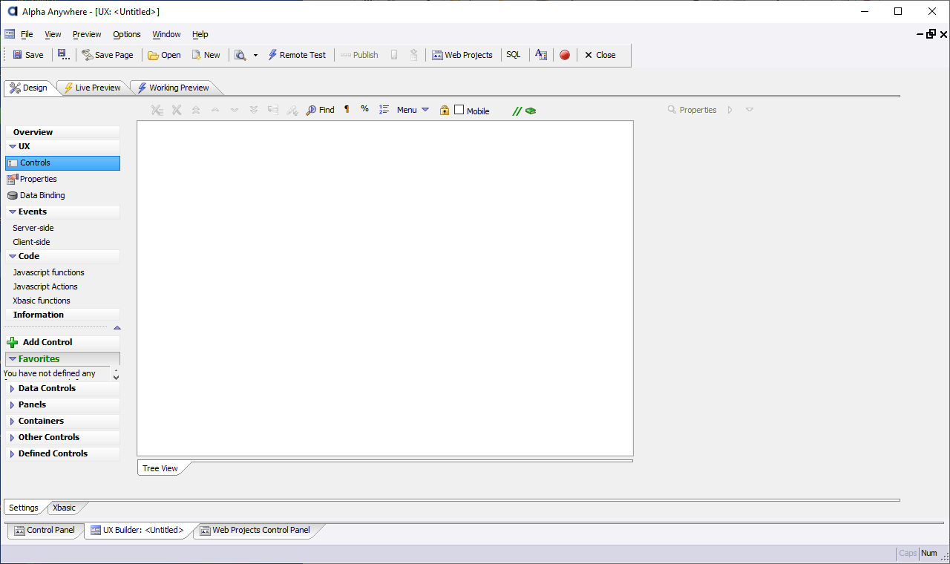Click the paragraph mark icon

click(347, 110)
